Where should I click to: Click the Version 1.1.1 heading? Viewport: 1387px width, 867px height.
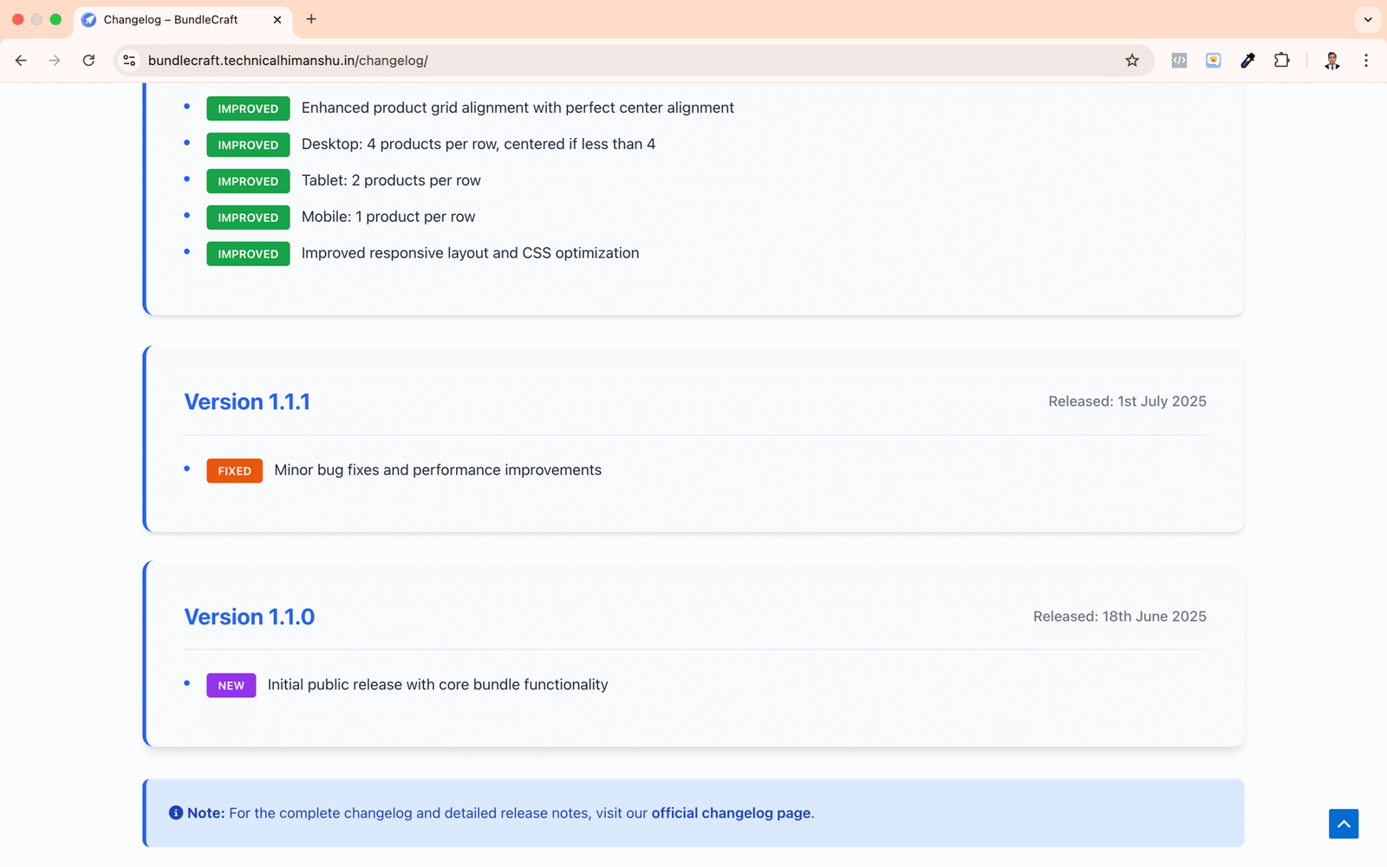point(247,401)
